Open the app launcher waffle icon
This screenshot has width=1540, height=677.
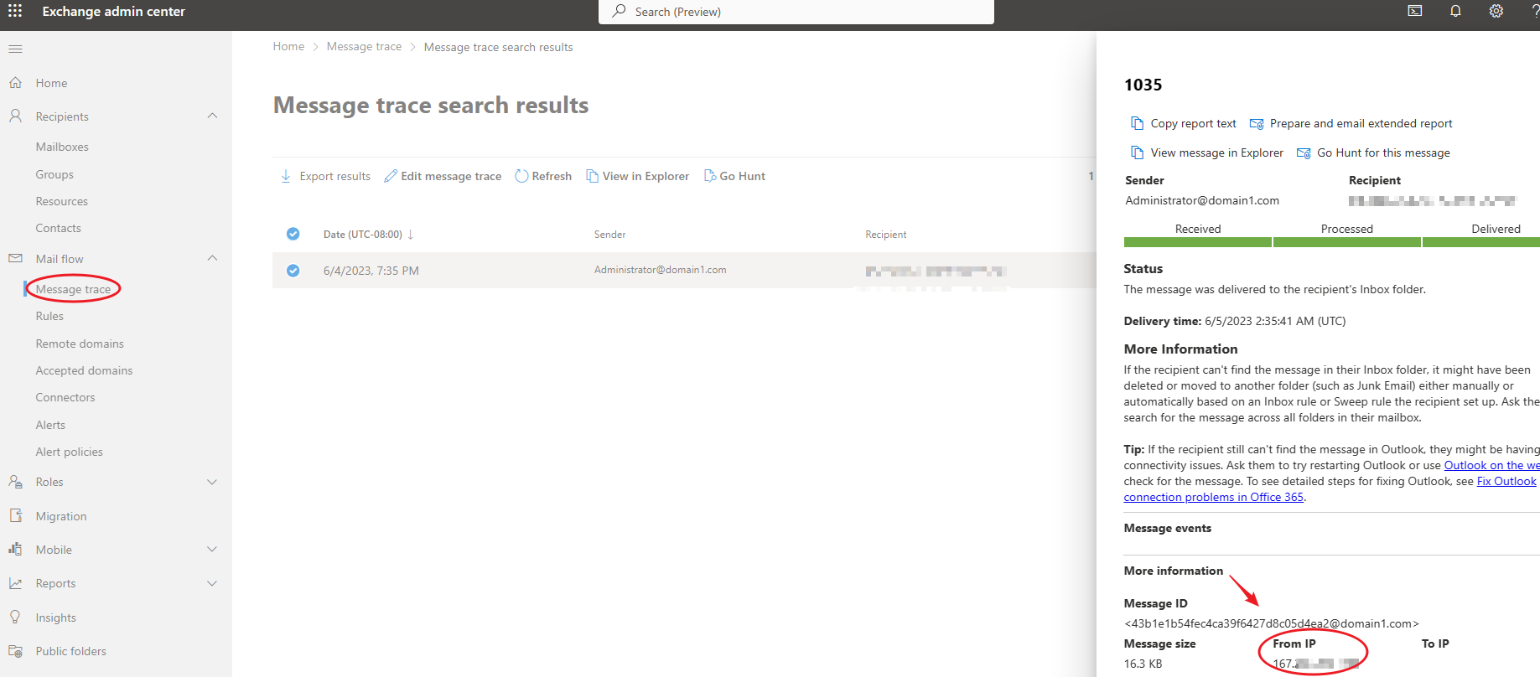pyautogui.click(x=15, y=11)
